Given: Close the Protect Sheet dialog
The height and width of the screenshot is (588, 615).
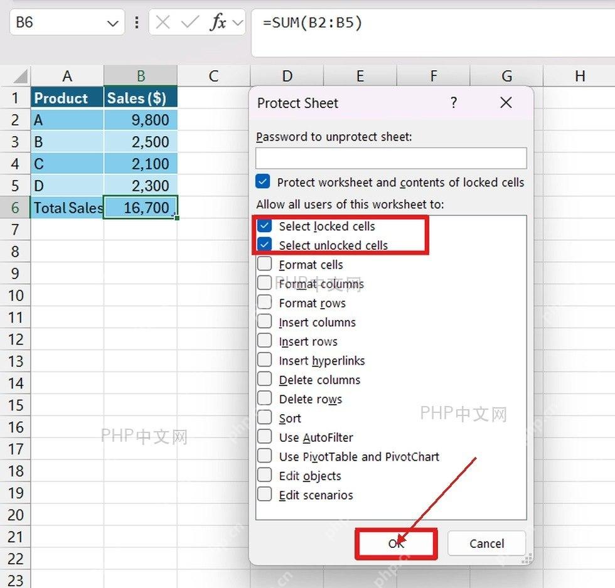Looking at the screenshot, I should point(506,103).
